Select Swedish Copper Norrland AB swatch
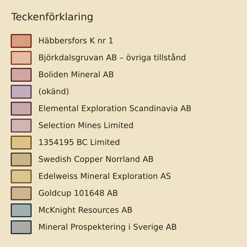The width and height of the screenshot is (247, 247). point(21,159)
